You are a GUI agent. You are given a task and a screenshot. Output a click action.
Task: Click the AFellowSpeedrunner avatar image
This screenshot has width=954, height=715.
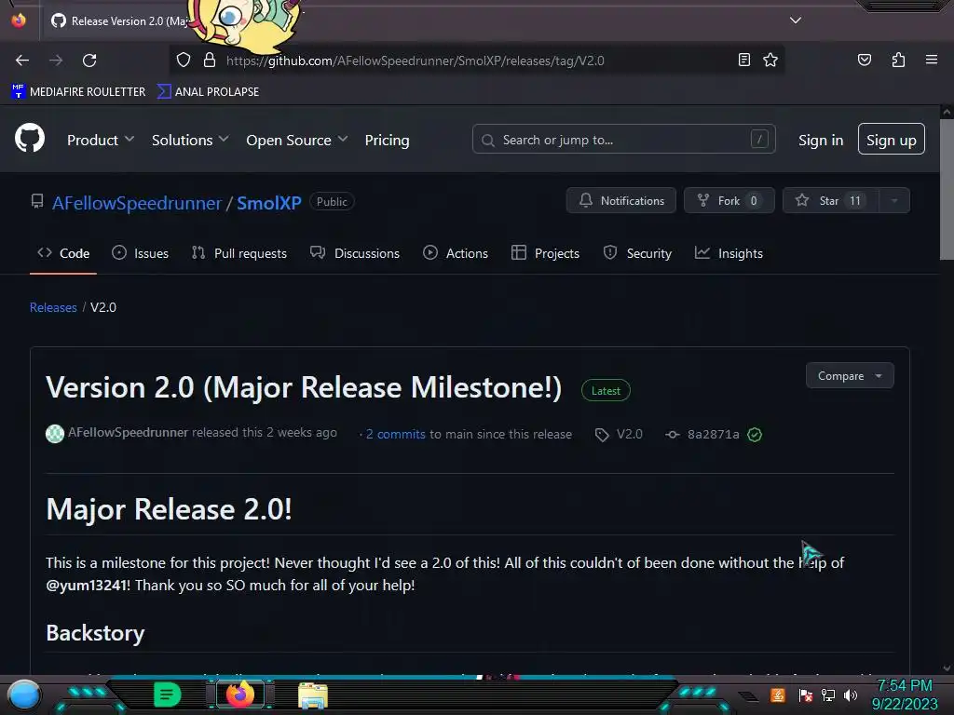pyautogui.click(x=55, y=434)
